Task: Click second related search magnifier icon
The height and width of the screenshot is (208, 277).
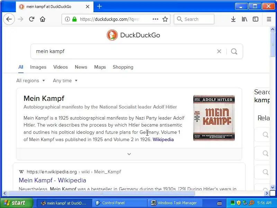Action: point(265,153)
